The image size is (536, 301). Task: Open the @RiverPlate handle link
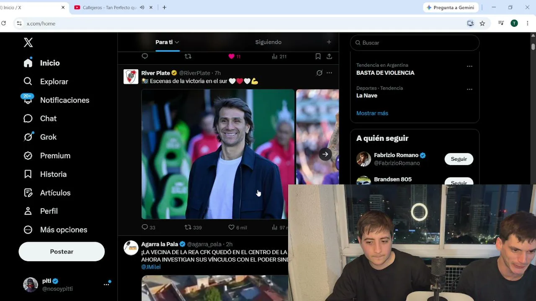(195, 73)
